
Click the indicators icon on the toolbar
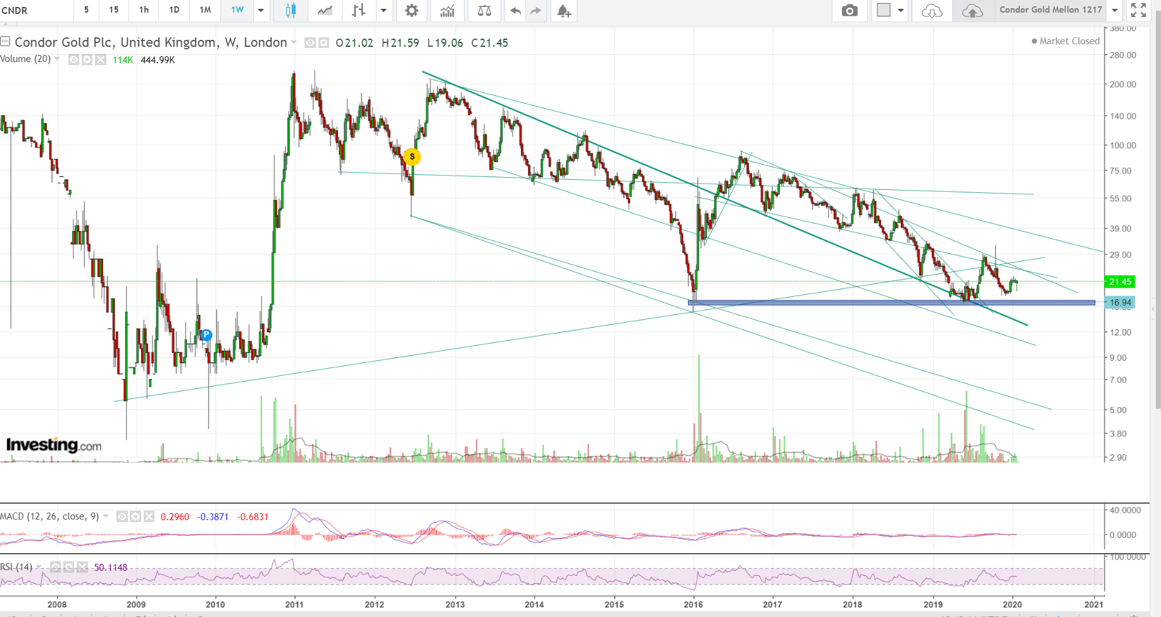[x=448, y=11]
